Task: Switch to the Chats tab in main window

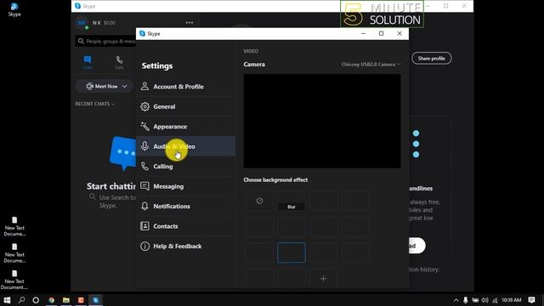Action: [x=88, y=62]
